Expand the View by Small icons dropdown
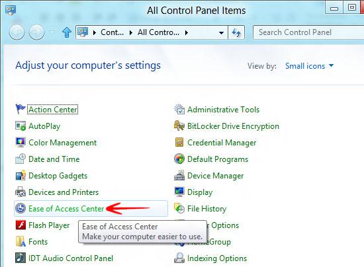 click(x=309, y=66)
